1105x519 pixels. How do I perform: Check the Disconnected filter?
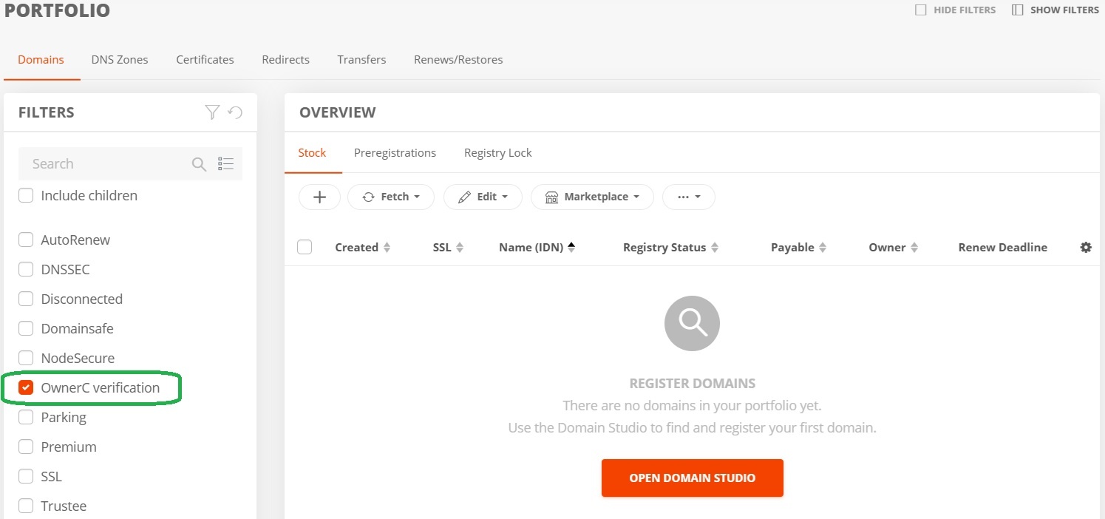[x=26, y=299]
